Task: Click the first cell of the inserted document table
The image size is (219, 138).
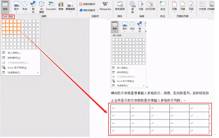Action: [x=121, y=108]
